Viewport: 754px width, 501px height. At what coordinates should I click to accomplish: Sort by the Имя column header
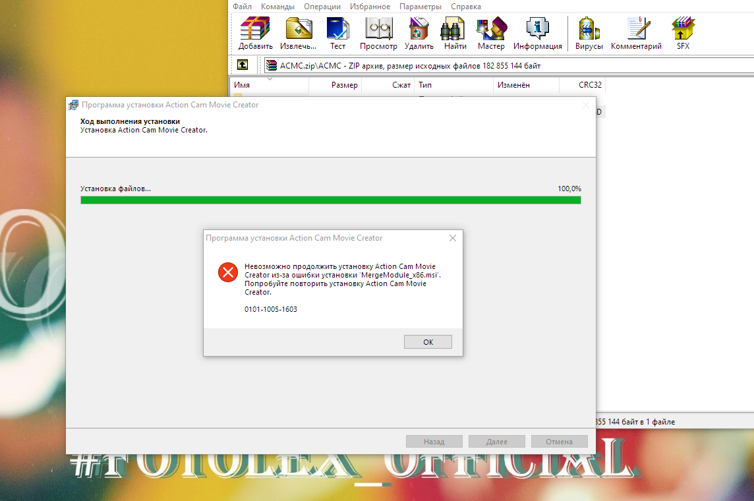click(x=242, y=85)
